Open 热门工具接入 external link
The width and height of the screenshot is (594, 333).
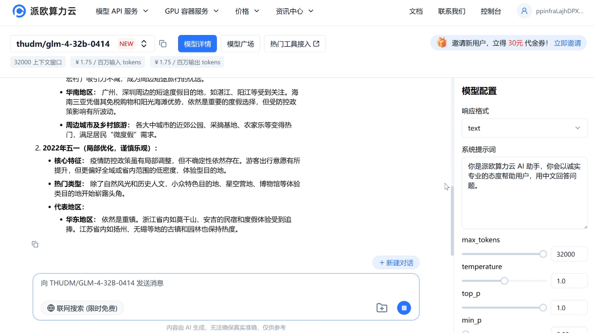[295, 44]
